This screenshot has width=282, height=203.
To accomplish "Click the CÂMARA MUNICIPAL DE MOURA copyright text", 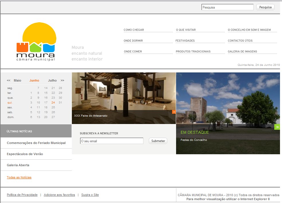I will tap(228, 195).
